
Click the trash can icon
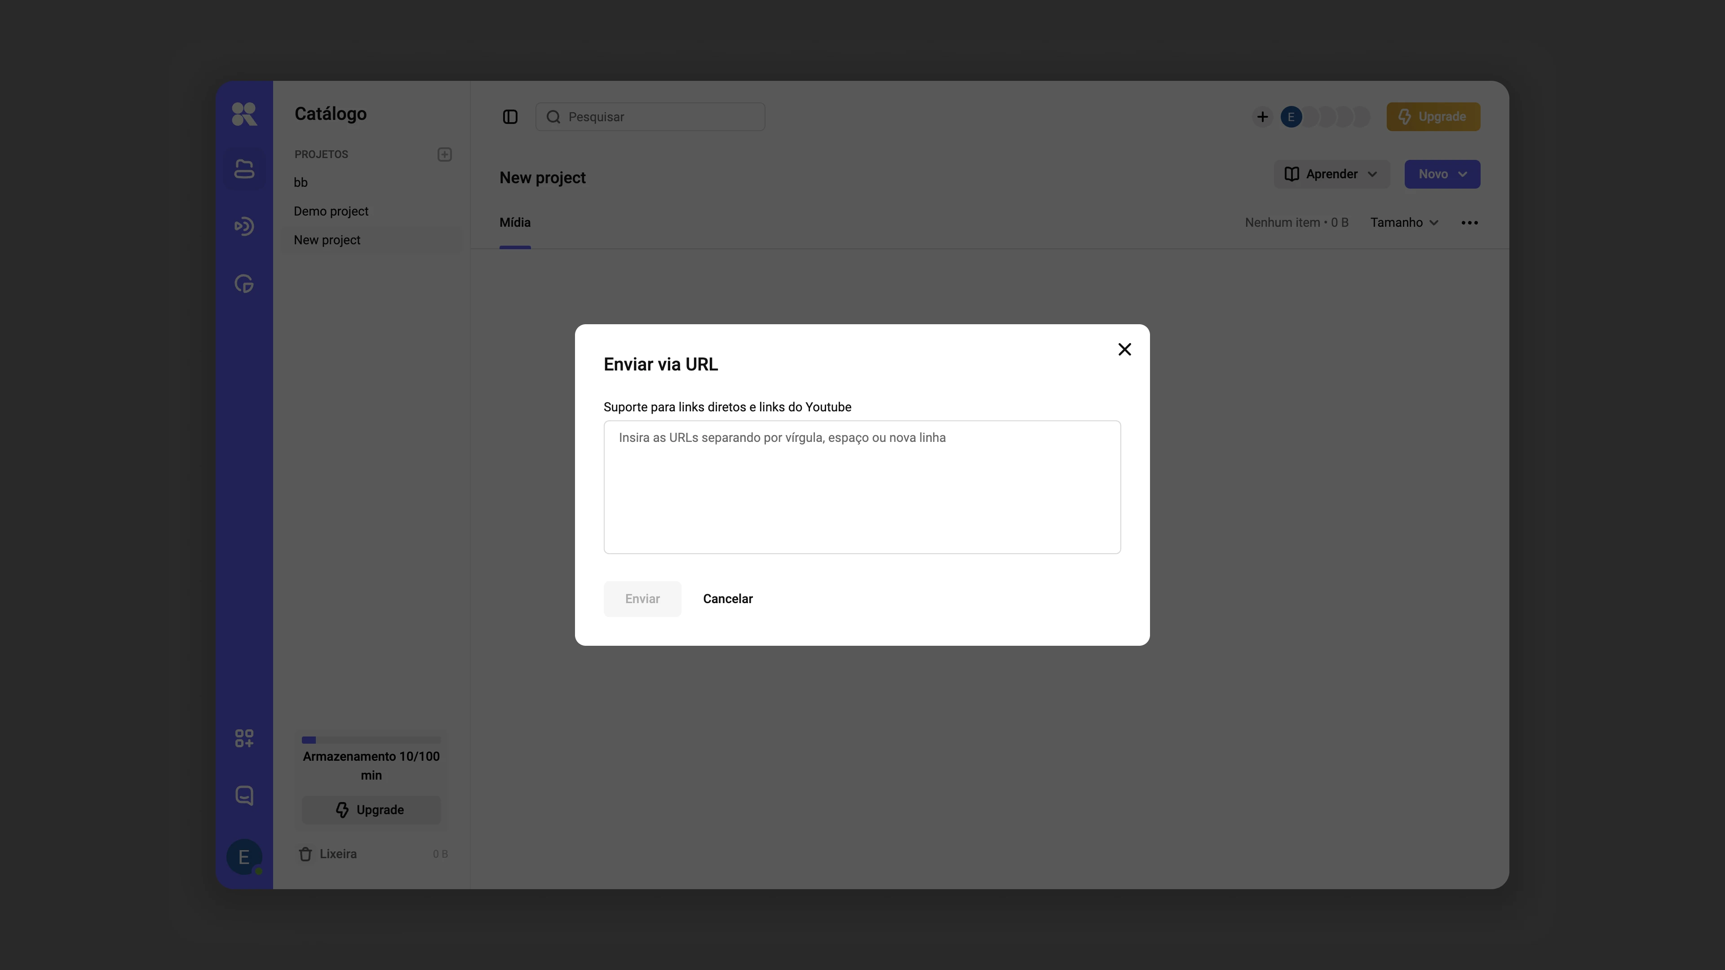(x=305, y=854)
